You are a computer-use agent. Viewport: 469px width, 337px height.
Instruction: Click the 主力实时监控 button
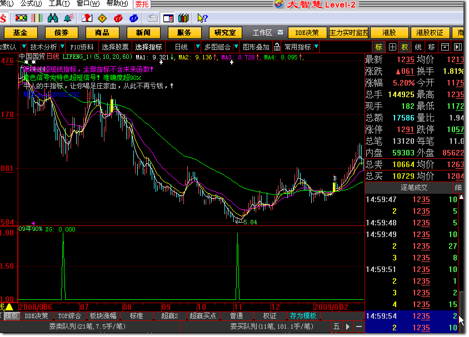(349, 33)
